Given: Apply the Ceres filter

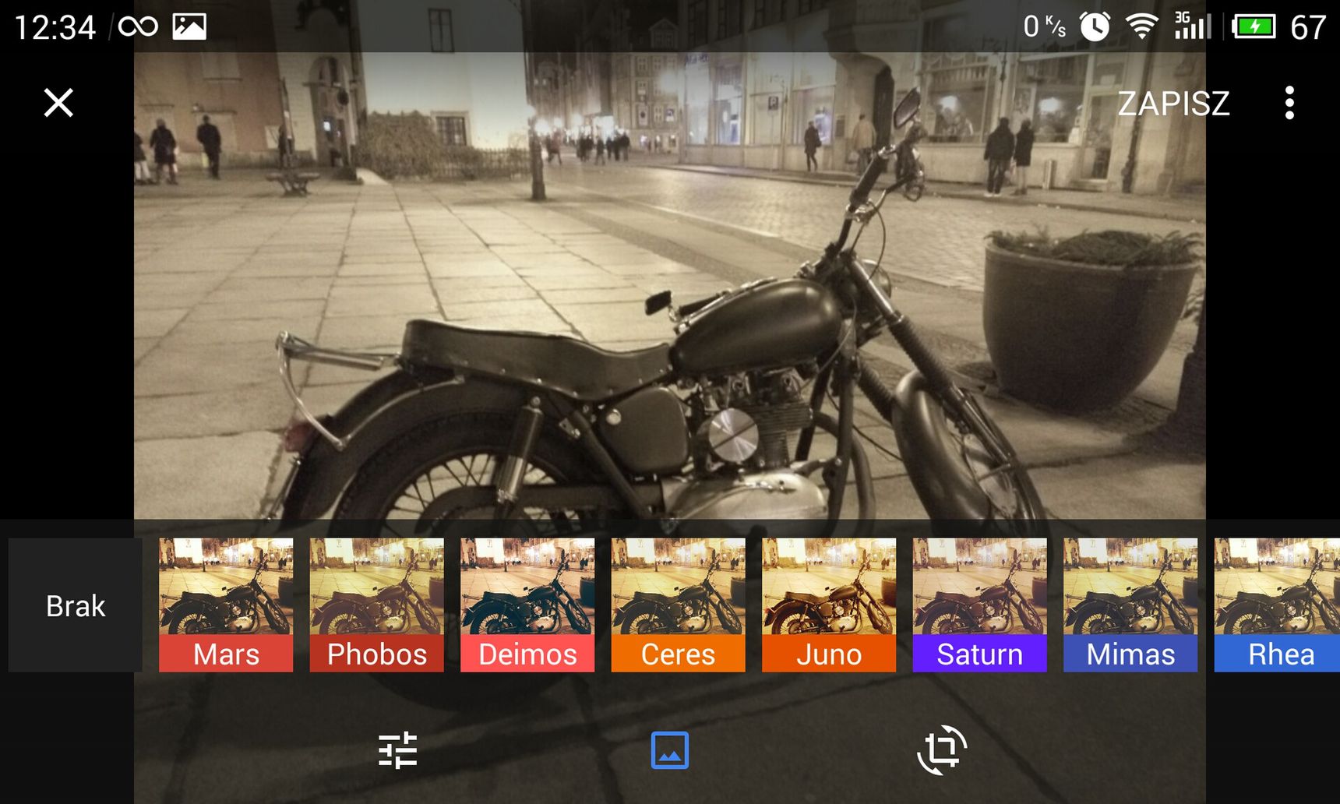Looking at the screenshot, I should coord(679,605).
